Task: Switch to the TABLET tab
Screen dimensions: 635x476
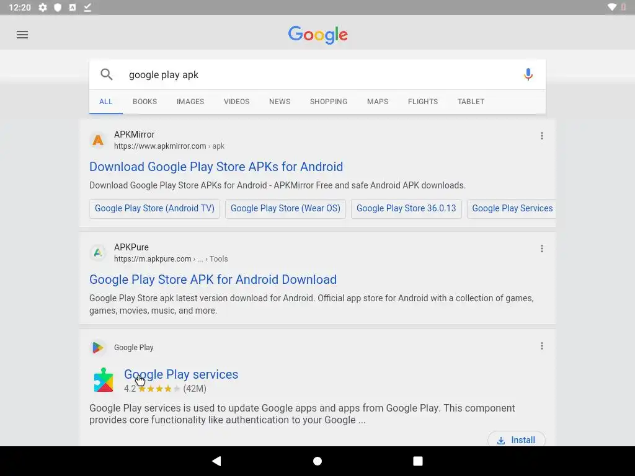Action: click(x=471, y=102)
